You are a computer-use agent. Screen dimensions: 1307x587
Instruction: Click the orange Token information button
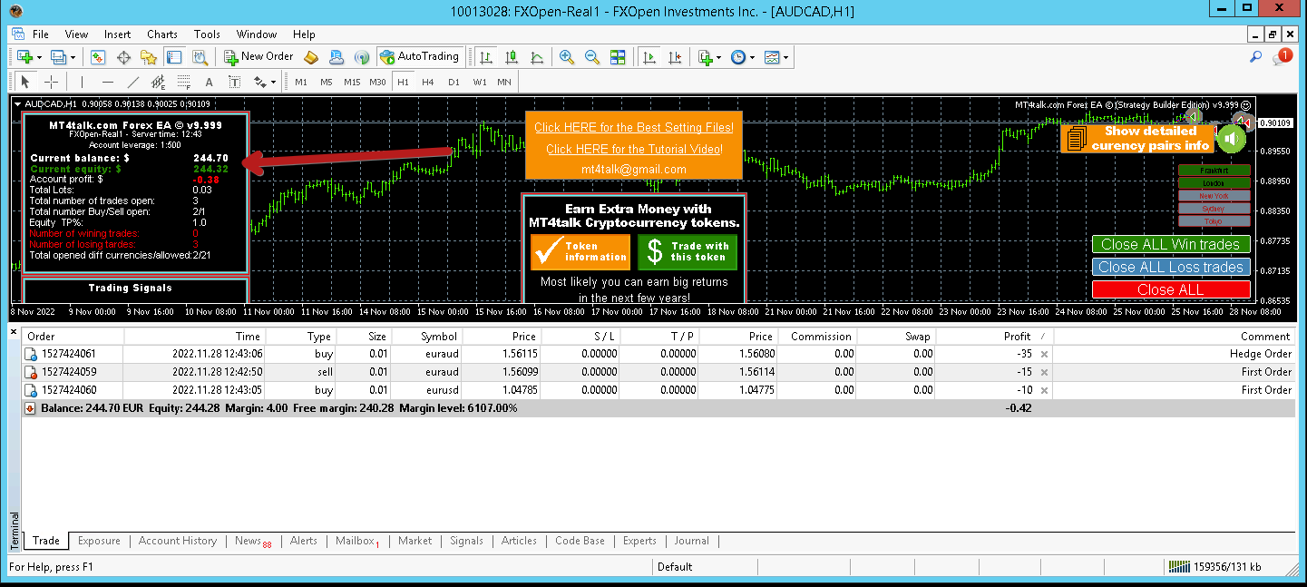(580, 251)
